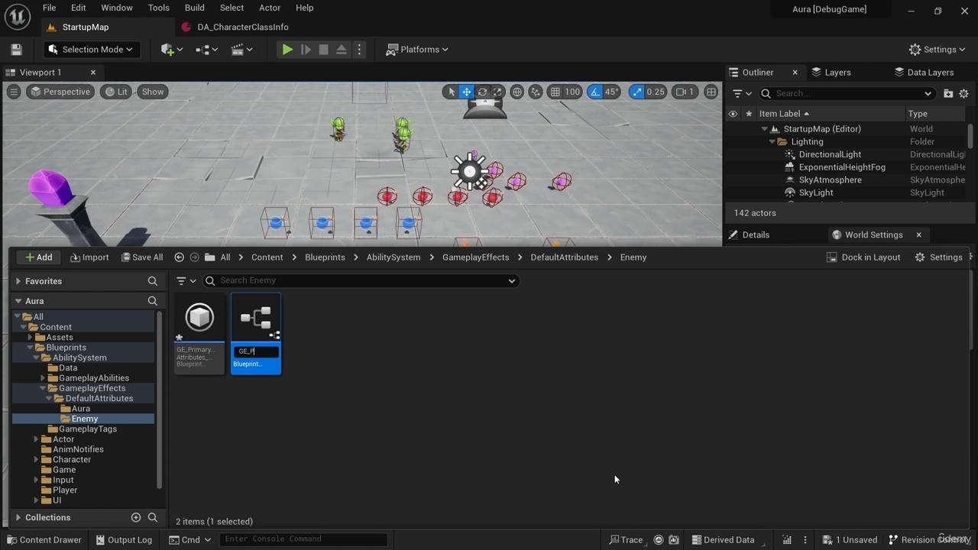This screenshot has width=978, height=550.
Task: Activate the Select objects tool in viewport
Action: [452, 92]
